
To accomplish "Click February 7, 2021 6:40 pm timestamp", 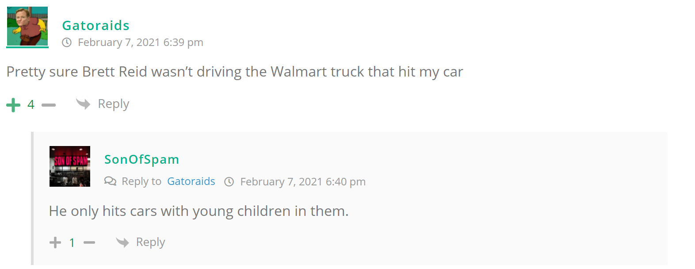I will click(303, 182).
